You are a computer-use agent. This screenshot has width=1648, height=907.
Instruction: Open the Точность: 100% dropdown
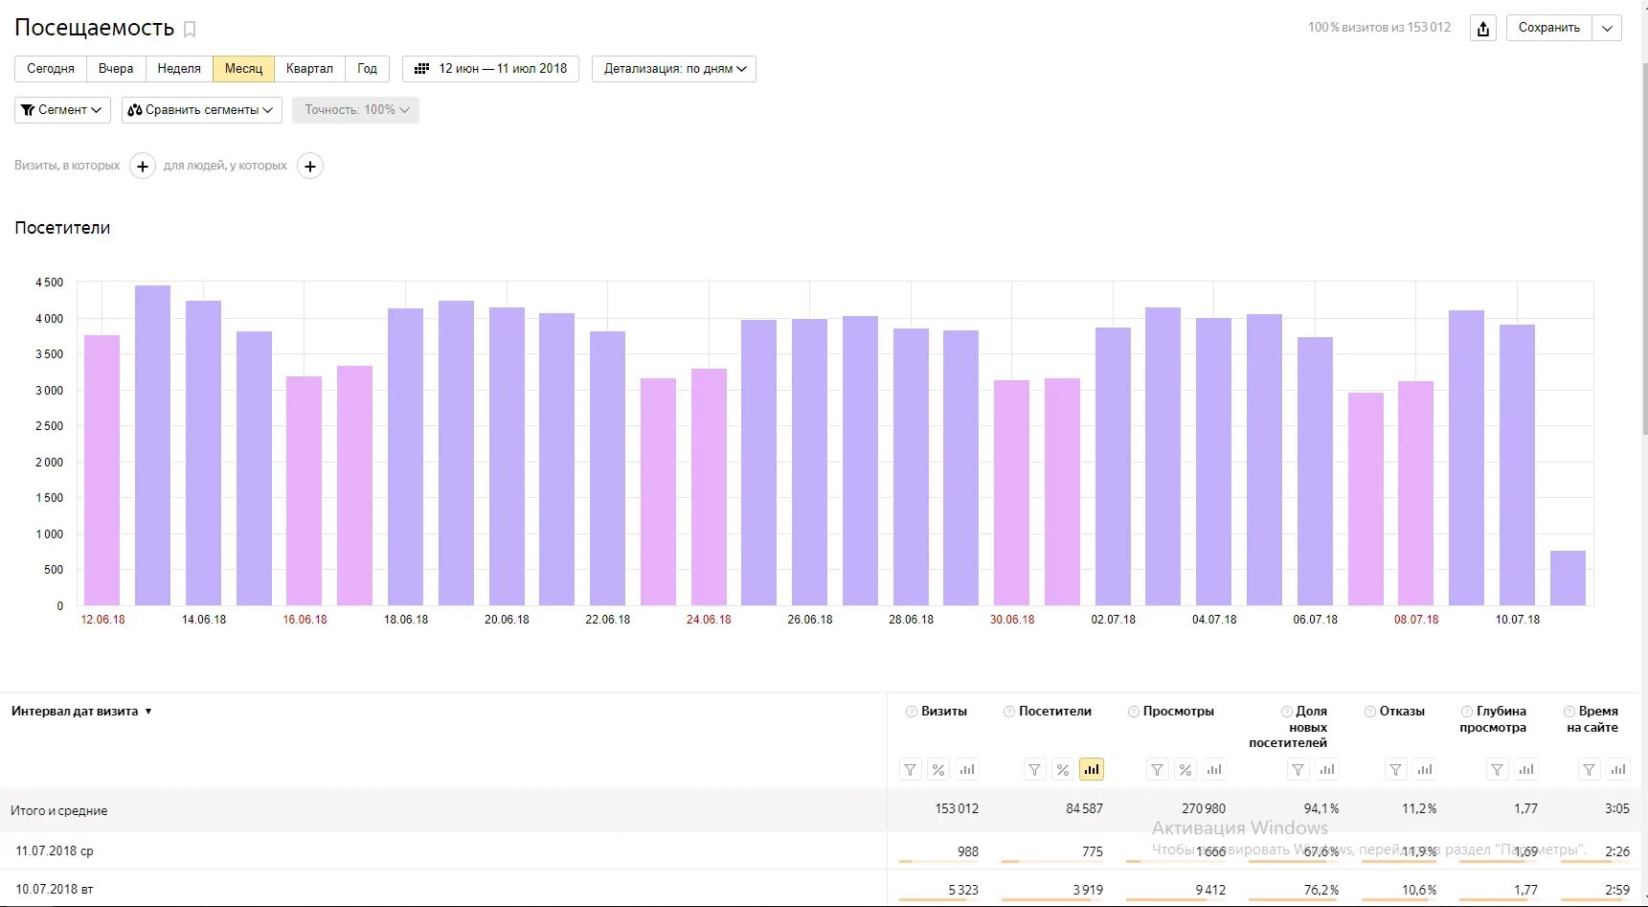tap(356, 110)
